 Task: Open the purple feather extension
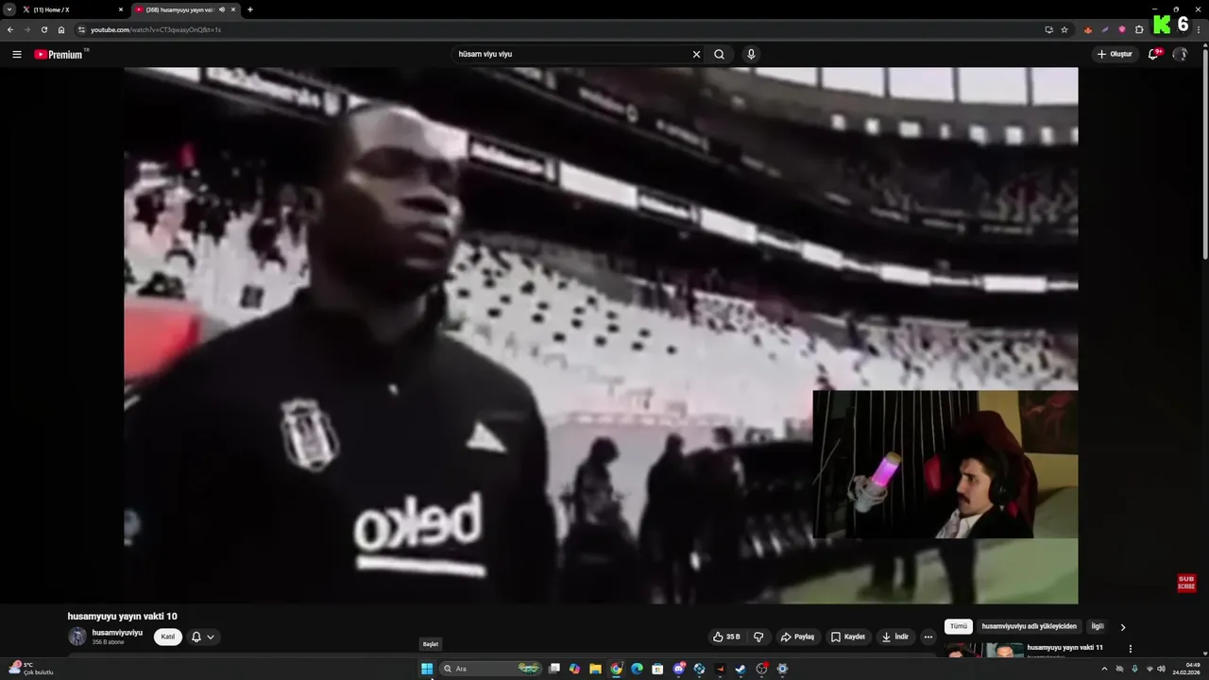tap(1105, 29)
